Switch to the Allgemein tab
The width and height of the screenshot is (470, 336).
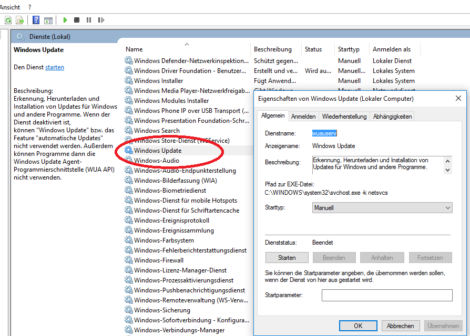tap(273, 116)
